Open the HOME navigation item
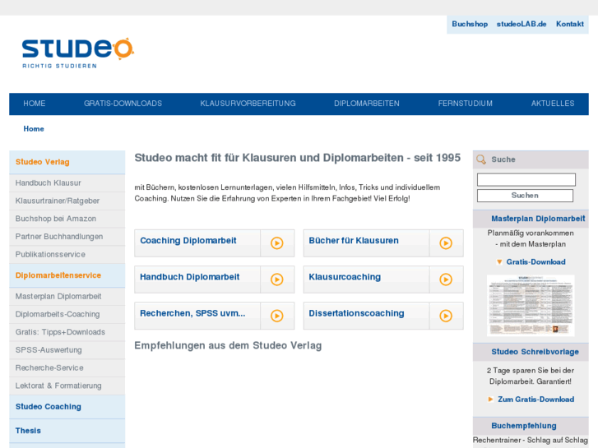The image size is (598, 448). pyautogui.click(x=35, y=104)
